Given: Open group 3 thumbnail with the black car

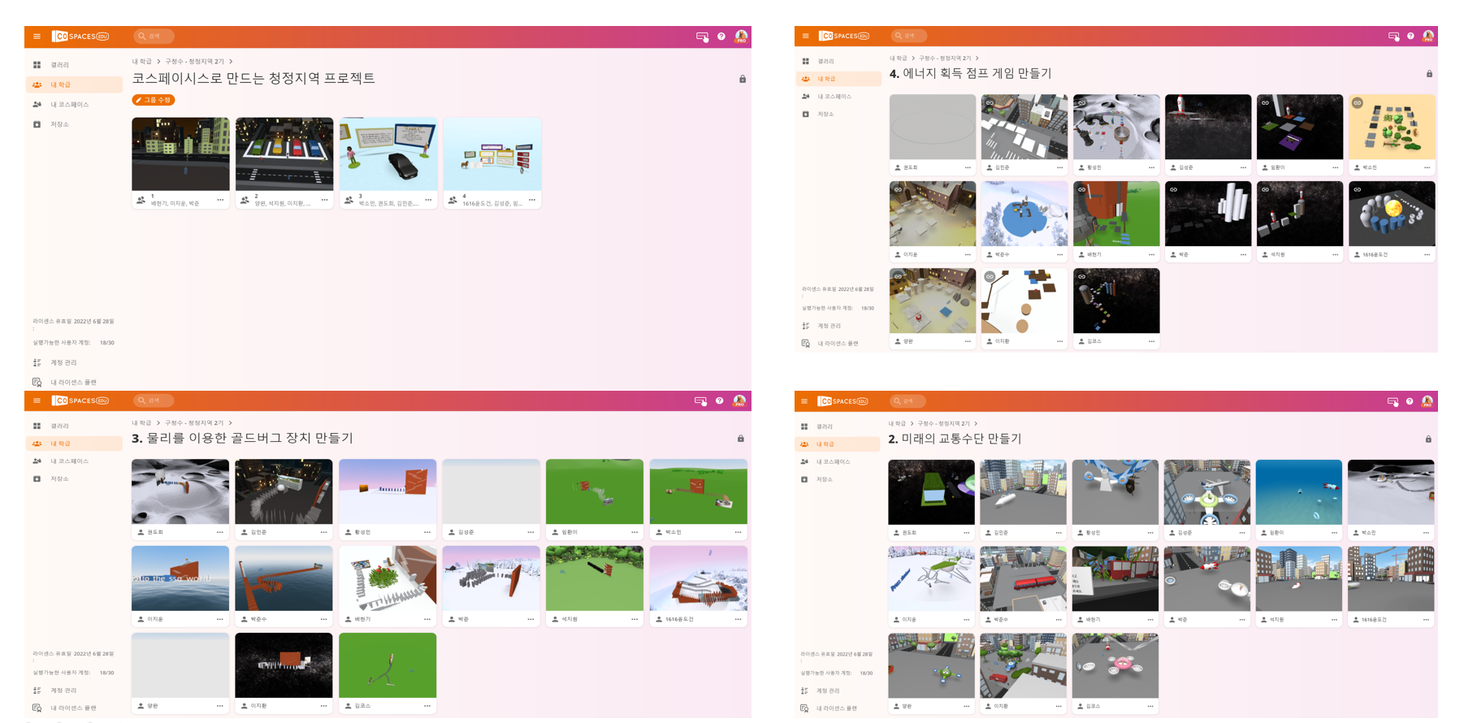Looking at the screenshot, I should 388,154.
